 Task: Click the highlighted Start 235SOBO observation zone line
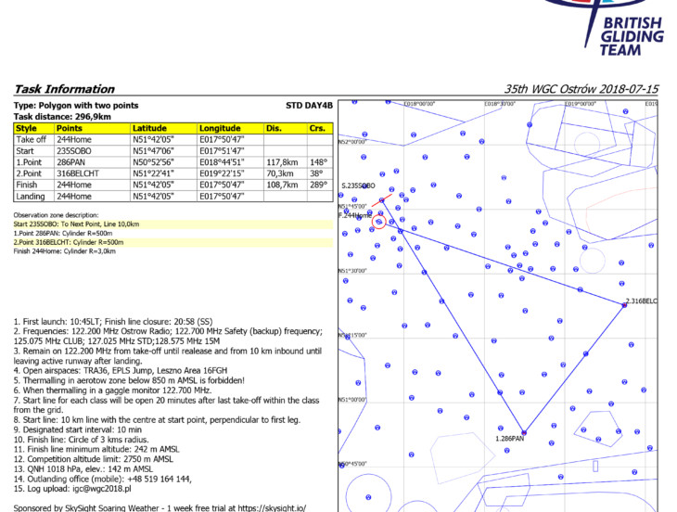76,224
